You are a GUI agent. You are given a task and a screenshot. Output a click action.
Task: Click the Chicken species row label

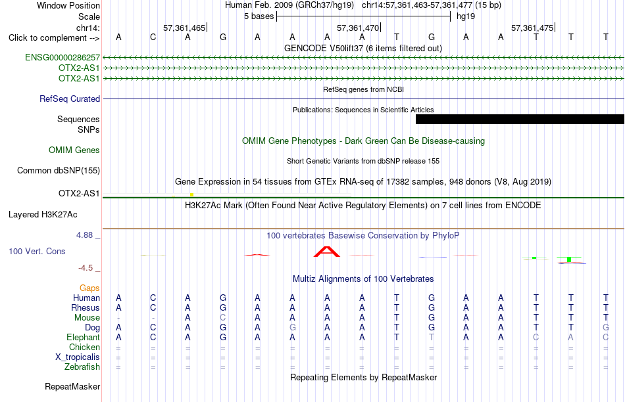click(x=84, y=347)
